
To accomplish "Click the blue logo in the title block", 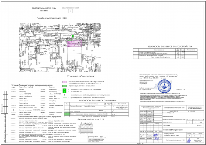I will [189, 140].
